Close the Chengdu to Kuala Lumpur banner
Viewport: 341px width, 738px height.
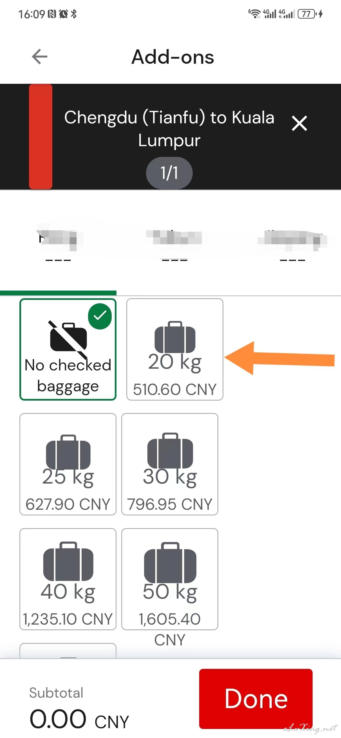pyautogui.click(x=299, y=124)
